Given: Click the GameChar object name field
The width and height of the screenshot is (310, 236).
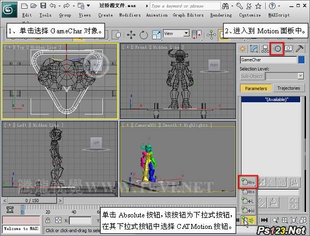Looking at the screenshot, I should [268, 60].
